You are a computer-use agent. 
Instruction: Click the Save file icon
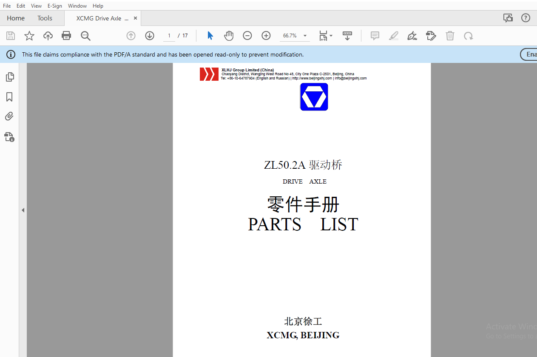10,36
